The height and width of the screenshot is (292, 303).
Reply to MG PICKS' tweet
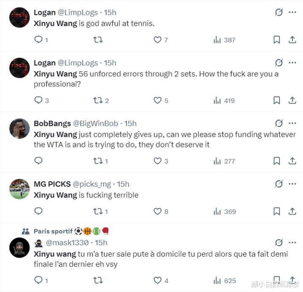coord(38,212)
